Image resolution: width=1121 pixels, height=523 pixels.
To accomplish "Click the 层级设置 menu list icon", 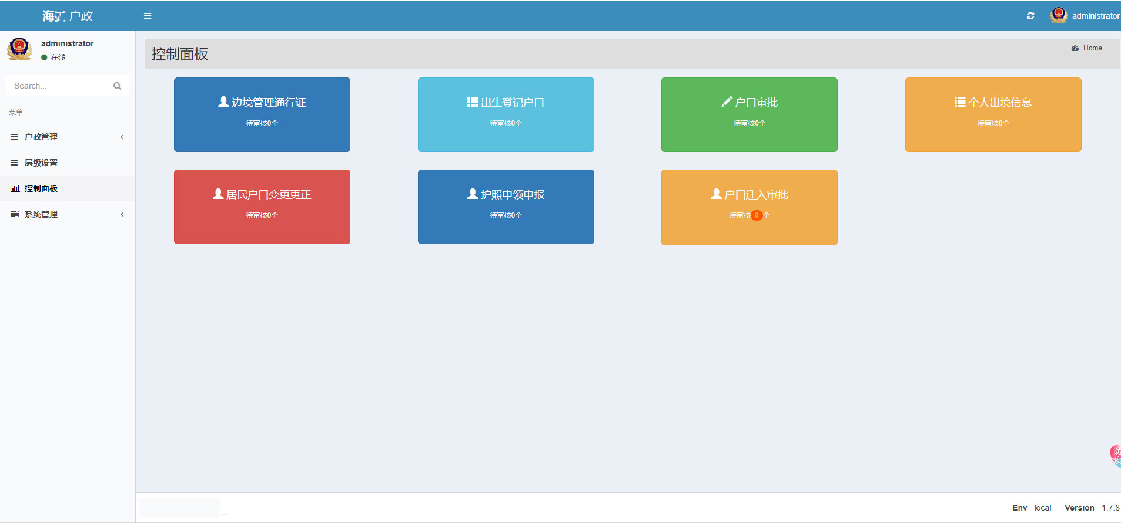I will pyautogui.click(x=14, y=163).
